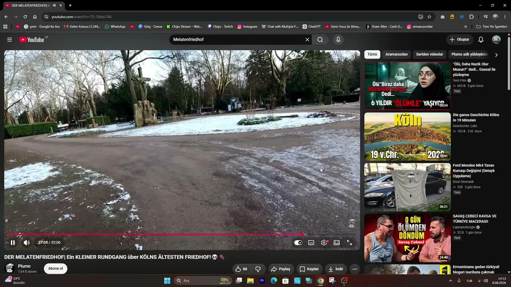511x287 pixels.
Task: Toggle autoplay switch in the player
Action: (x=298, y=242)
